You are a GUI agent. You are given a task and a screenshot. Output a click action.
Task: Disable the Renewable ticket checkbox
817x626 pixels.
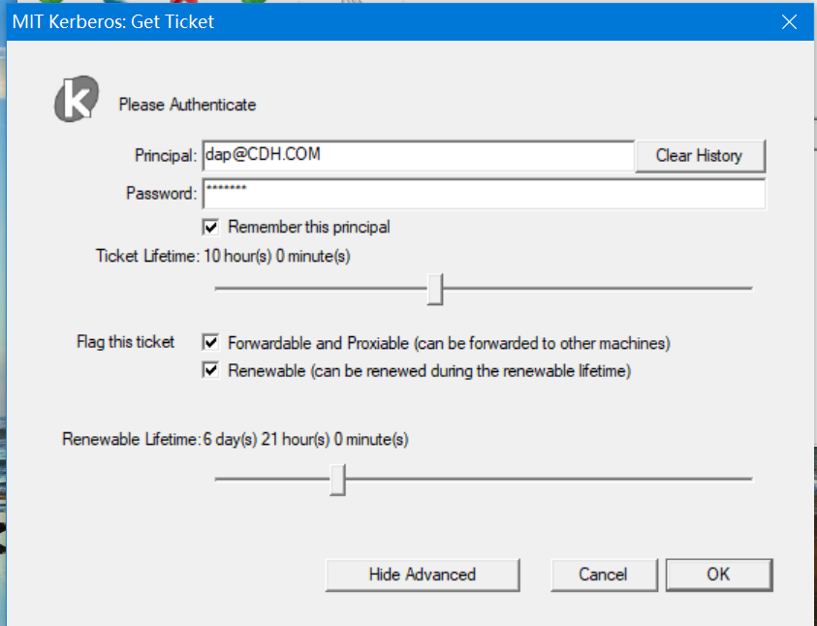coord(210,370)
